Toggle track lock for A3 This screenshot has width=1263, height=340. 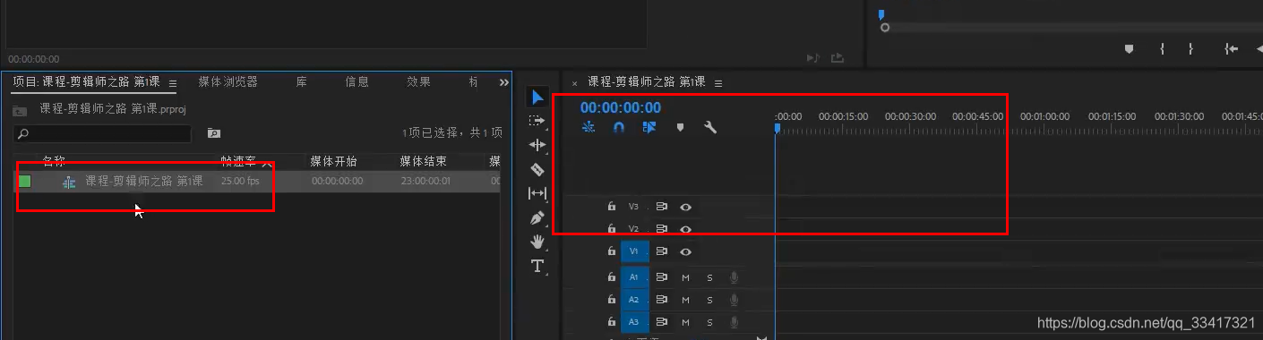pos(612,322)
